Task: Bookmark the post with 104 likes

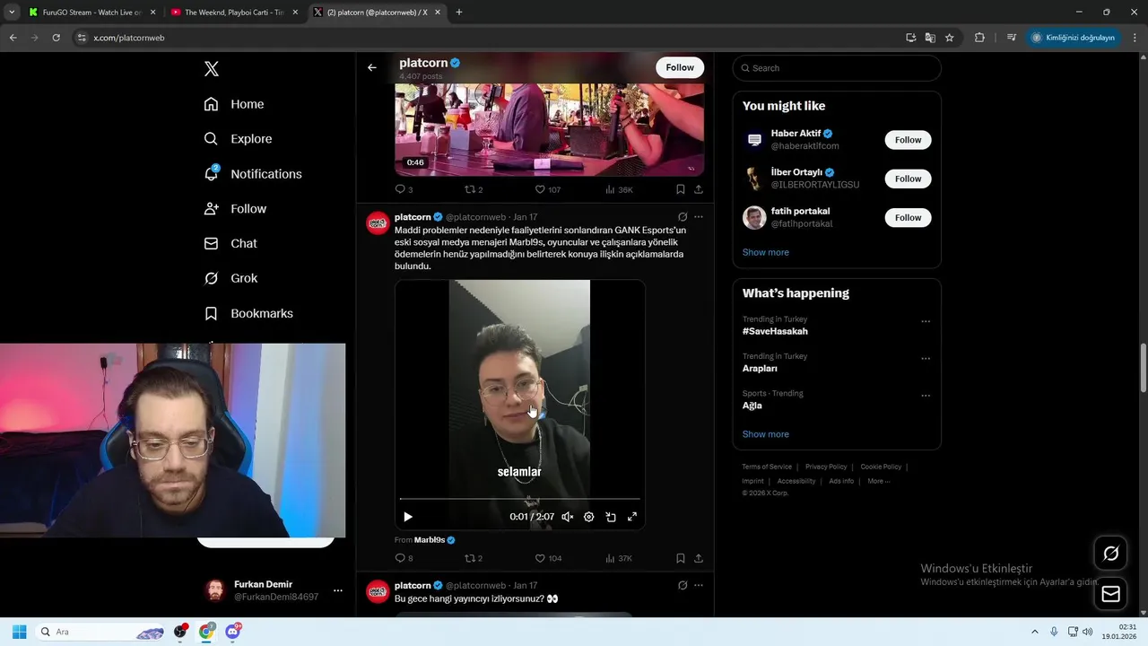Action: 681,558
